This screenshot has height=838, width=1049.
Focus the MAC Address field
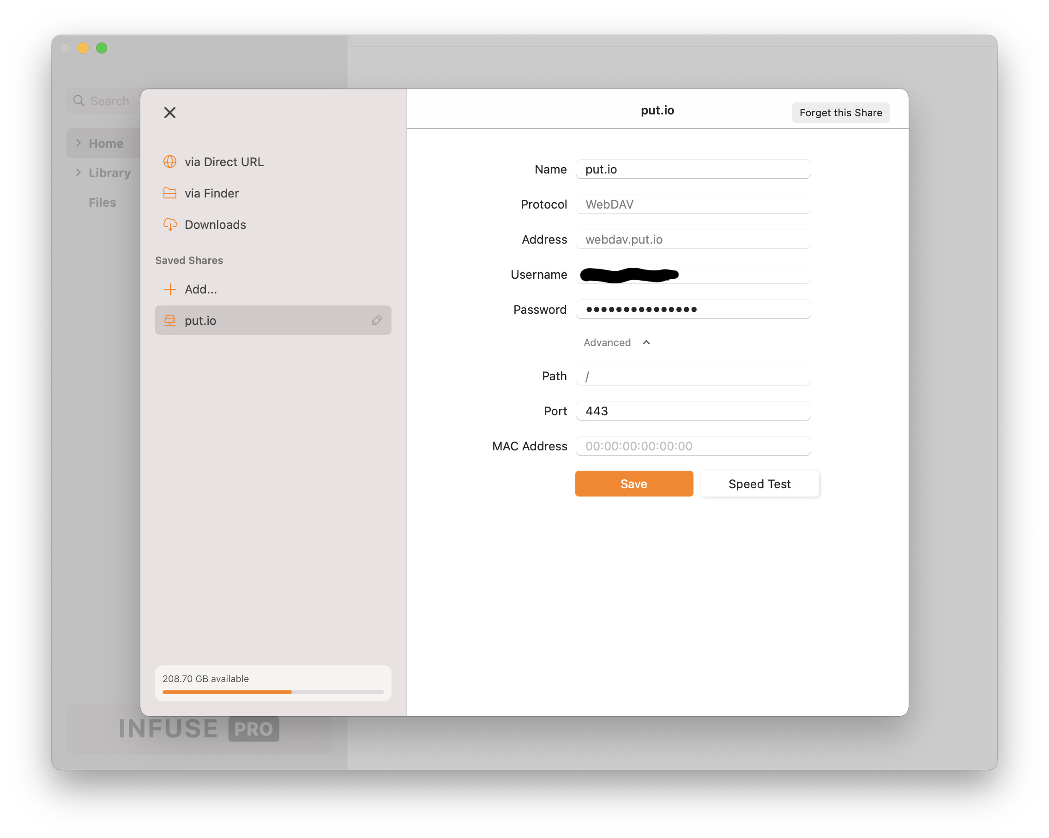[x=693, y=446]
